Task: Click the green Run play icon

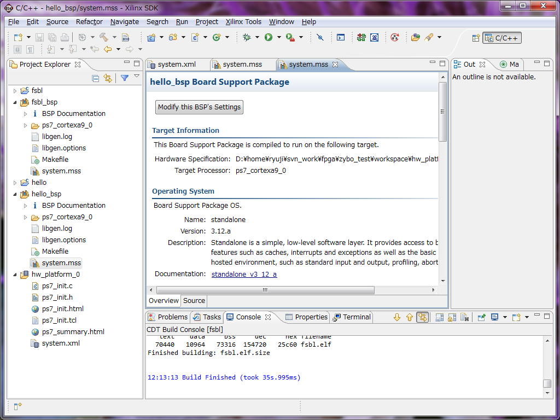Action: (x=269, y=37)
